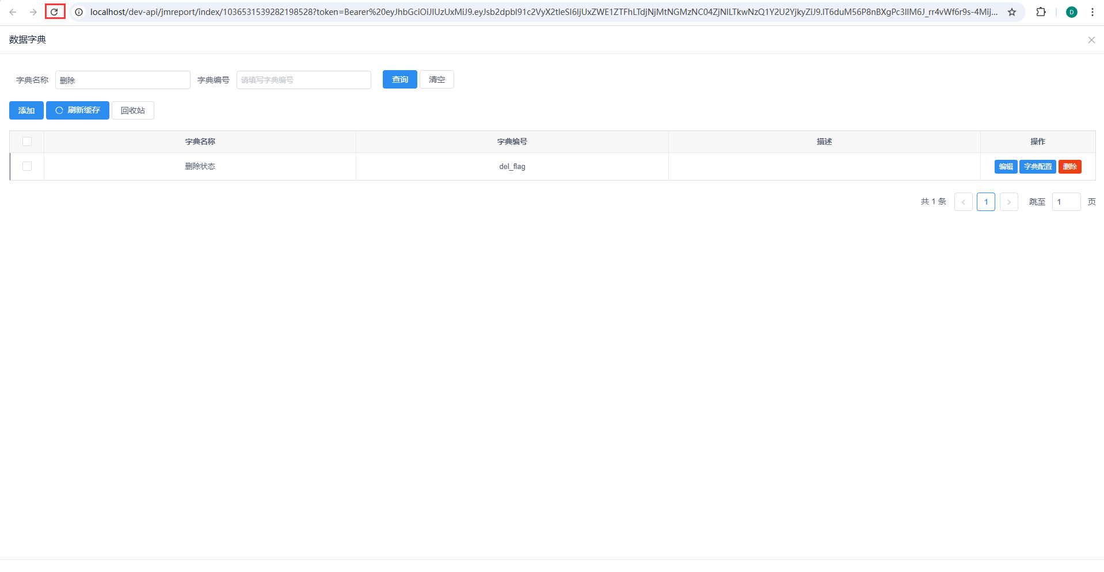Click red 删除 button in row

1070,167
